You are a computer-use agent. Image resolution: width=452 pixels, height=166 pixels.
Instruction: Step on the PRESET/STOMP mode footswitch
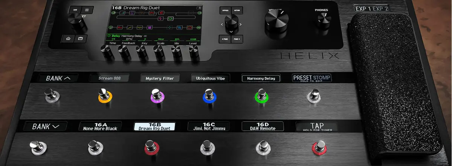click(313, 96)
